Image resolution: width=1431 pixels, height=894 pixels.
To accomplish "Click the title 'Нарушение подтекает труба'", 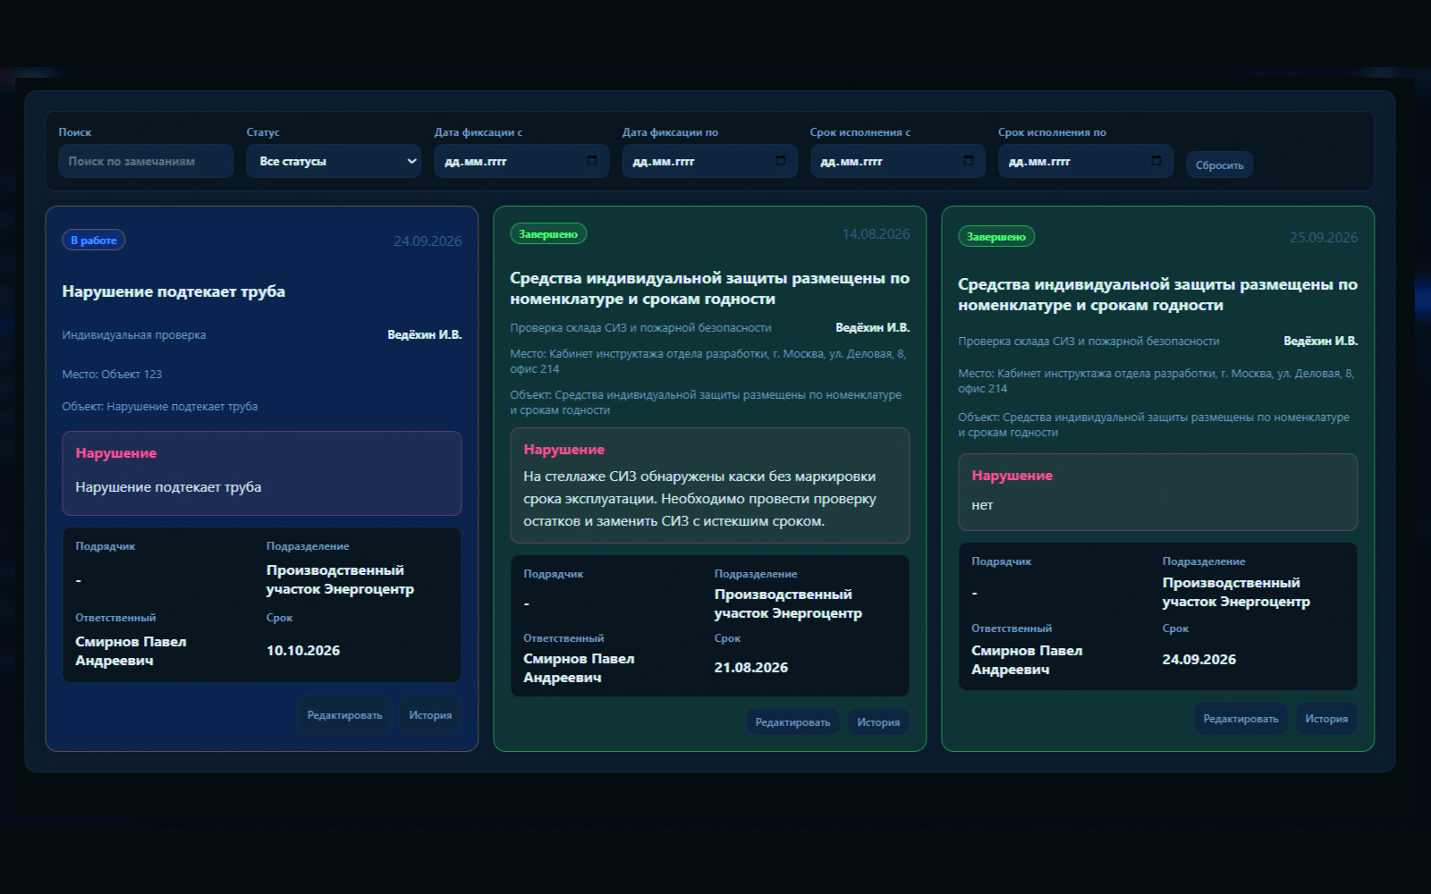I will [x=174, y=291].
